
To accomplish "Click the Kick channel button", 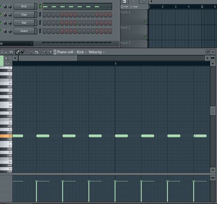I will pos(24,6).
